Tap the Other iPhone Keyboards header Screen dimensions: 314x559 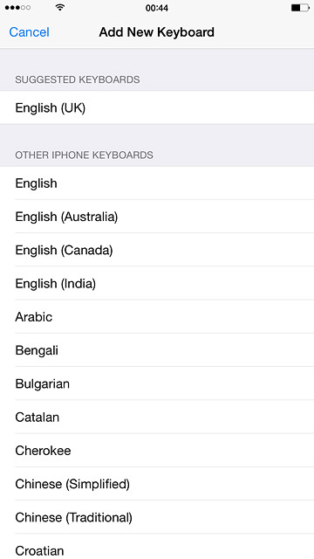[x=84, y=155]
